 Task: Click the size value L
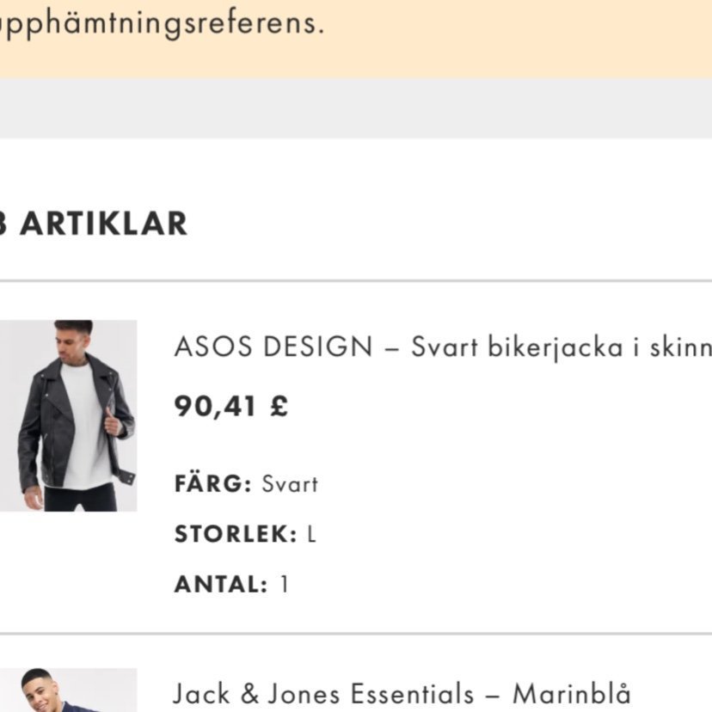[311, 534]
